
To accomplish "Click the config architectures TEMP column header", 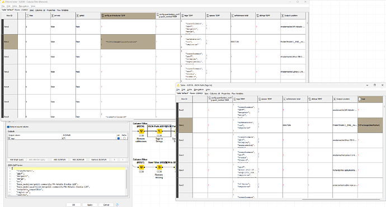I will tap(128, 16).
